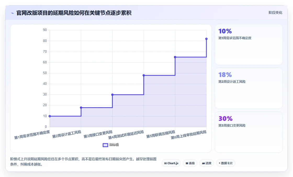The width and height of the screenshot is (293, 177).
Task: Click x-axis label 第2周设计返工风险
Action: click(67, 134)
